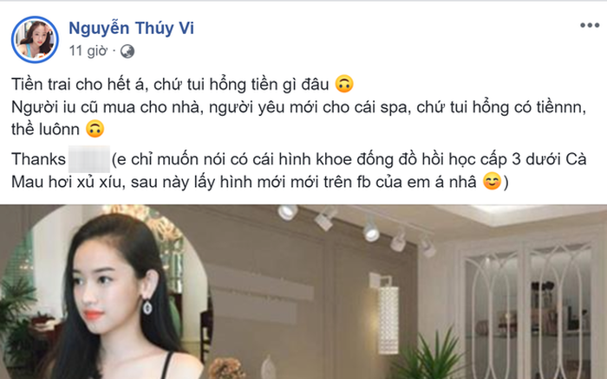
Task: Click the globe public privacy icon
Action: tap(127, 51)
